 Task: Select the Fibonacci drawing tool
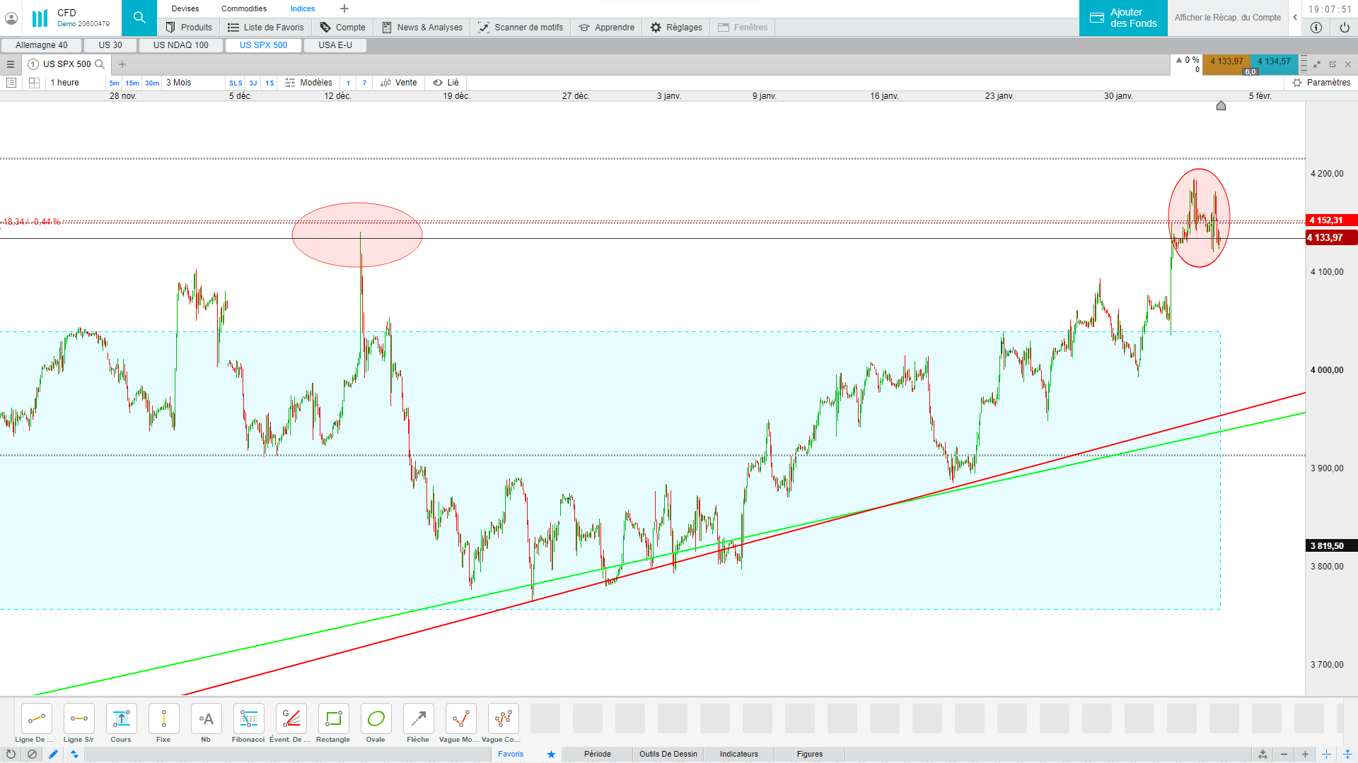248,719
